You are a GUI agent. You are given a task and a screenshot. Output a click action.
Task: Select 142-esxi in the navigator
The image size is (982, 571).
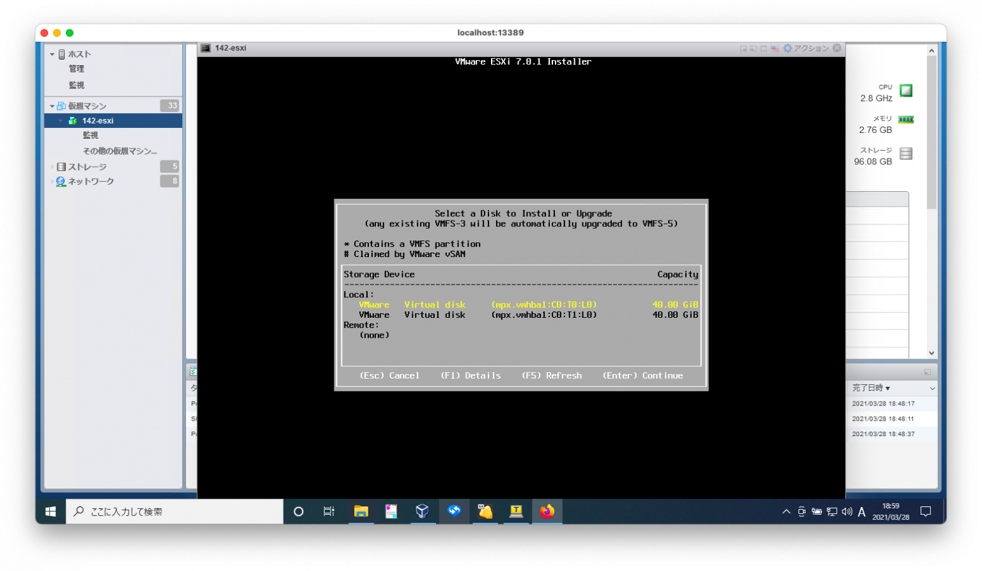(98, 121)
